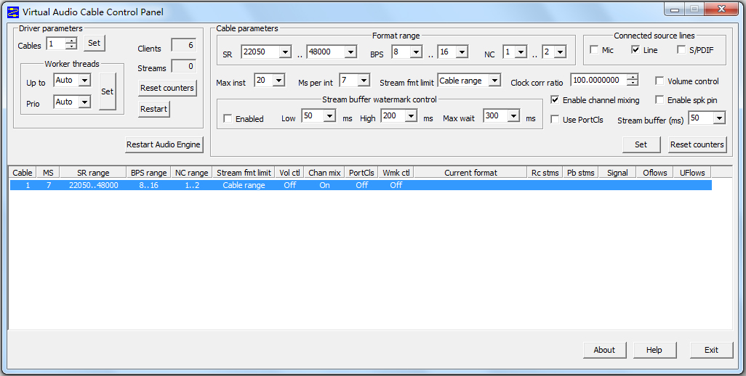746x376 pixels.
Task: Uncheck the Line source line checkbox
Action: 635,50
